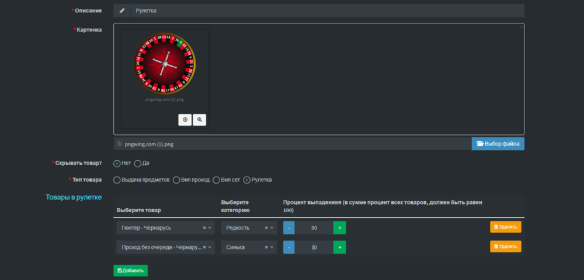Expand the Синька category dropdown arrow

(272, 247)
